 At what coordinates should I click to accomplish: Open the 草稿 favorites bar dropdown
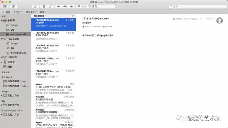point(43,12)
